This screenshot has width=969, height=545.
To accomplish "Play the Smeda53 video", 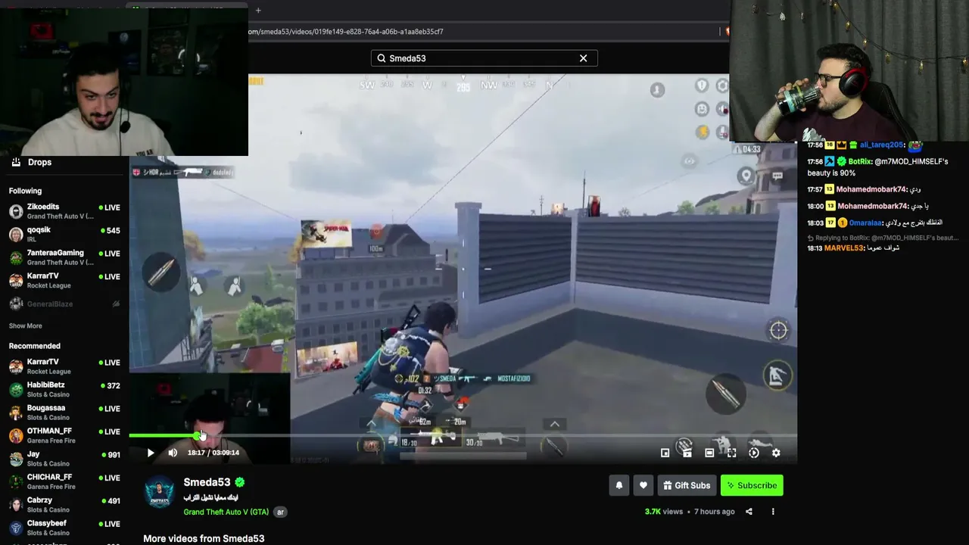I will pos(151,453).
